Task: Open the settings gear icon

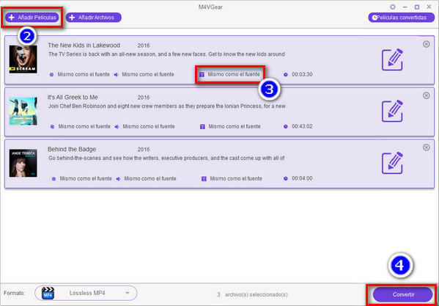Action: [393, 7]
